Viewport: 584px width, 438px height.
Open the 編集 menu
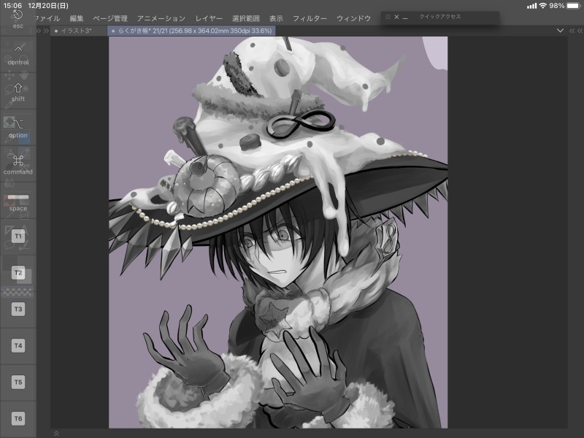coord(77,18)
